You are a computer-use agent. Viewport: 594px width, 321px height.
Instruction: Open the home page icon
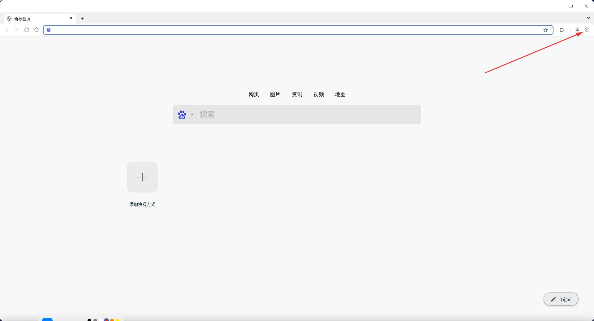click(x=37, y=30)
